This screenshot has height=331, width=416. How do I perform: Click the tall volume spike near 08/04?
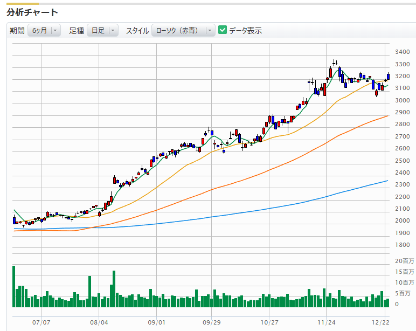[x=114, y=288]
